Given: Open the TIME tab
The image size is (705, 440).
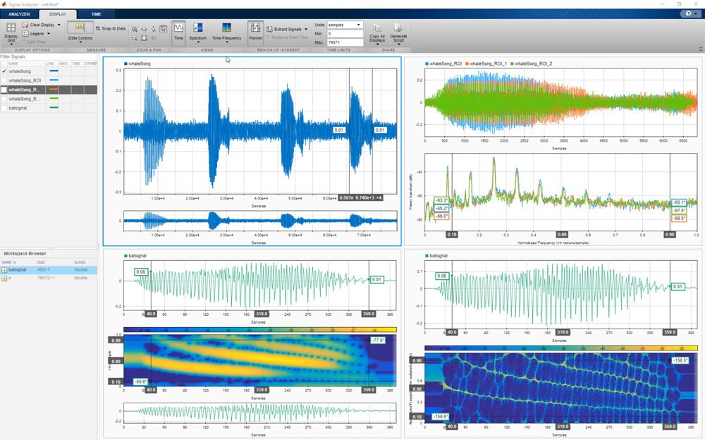Looking at the screenshot, I should point(96,13).
